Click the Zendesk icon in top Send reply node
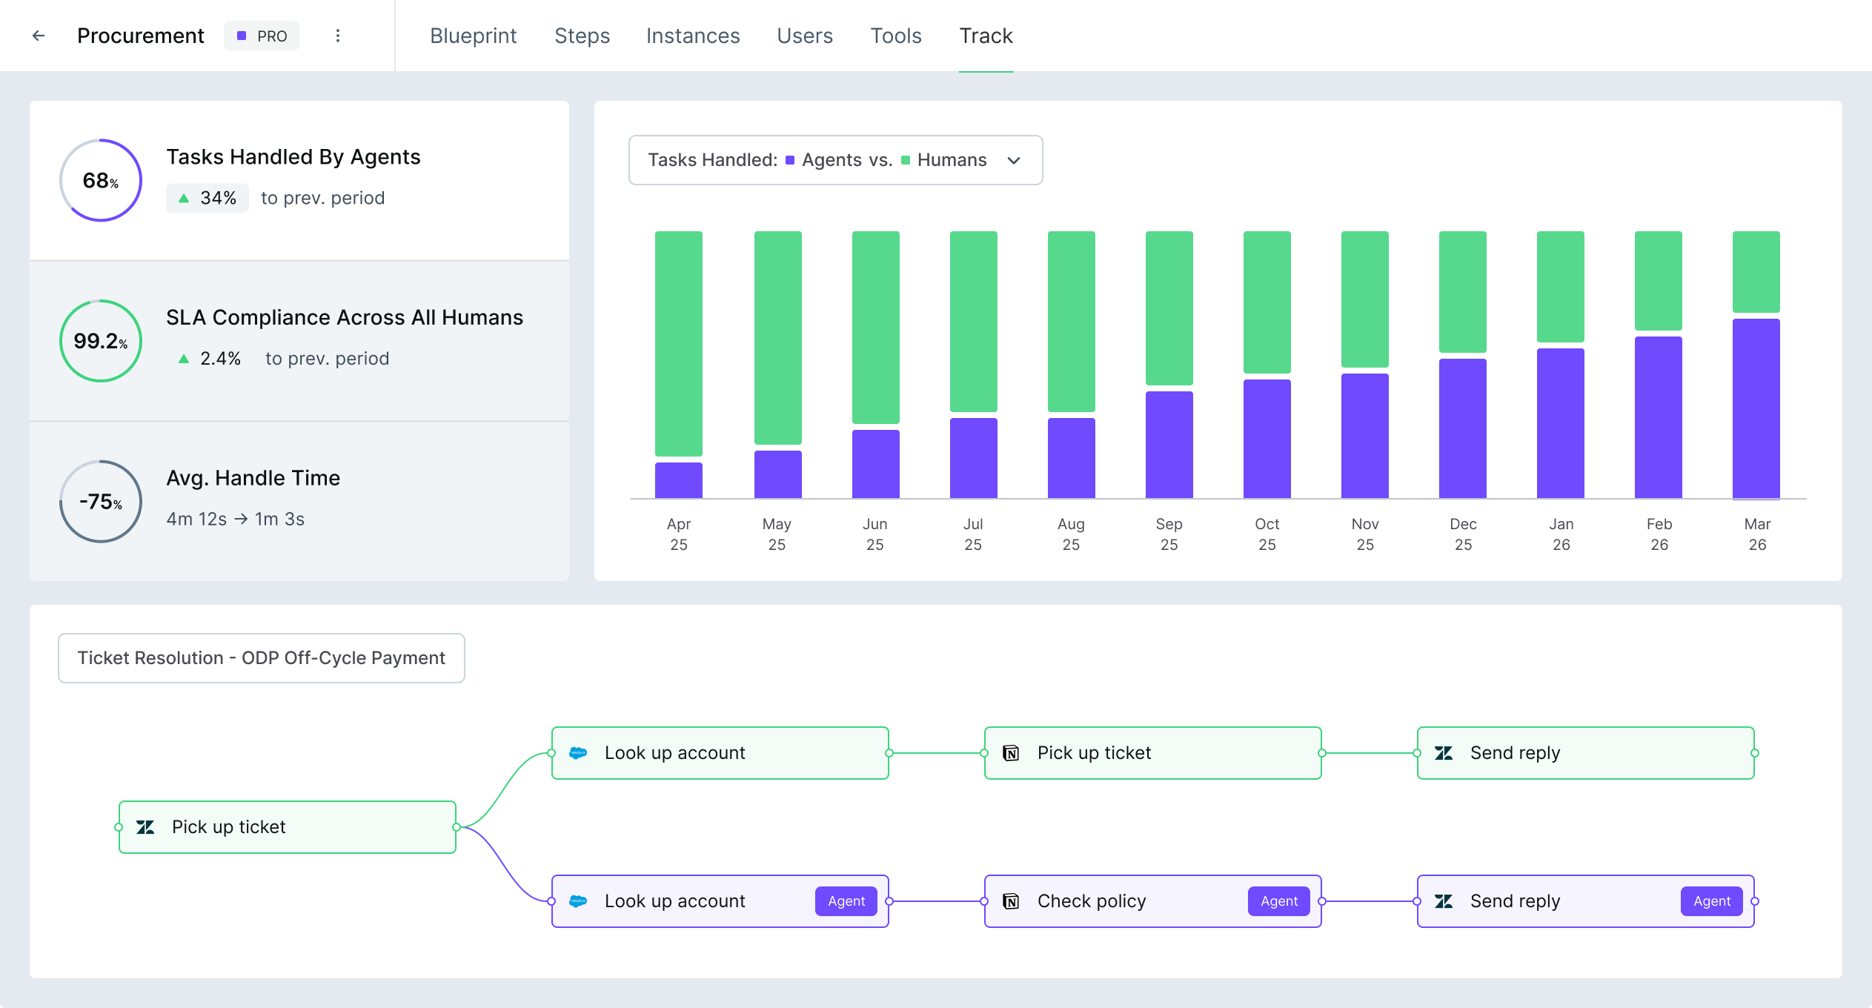 tap(1444, 753)
